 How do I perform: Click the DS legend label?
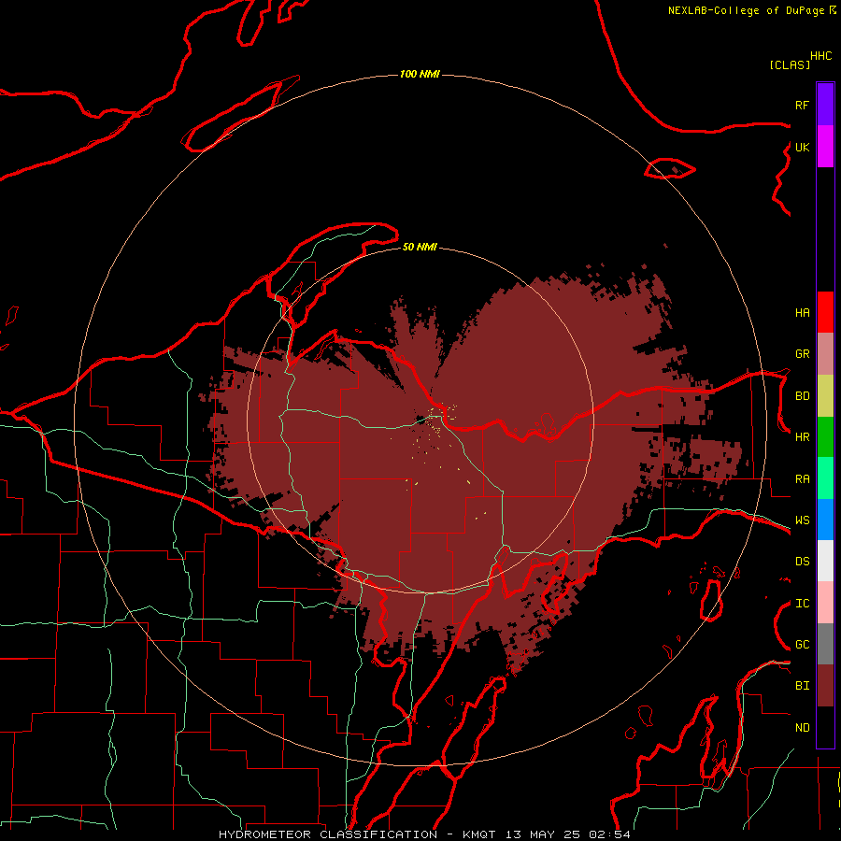click(802, 562)
